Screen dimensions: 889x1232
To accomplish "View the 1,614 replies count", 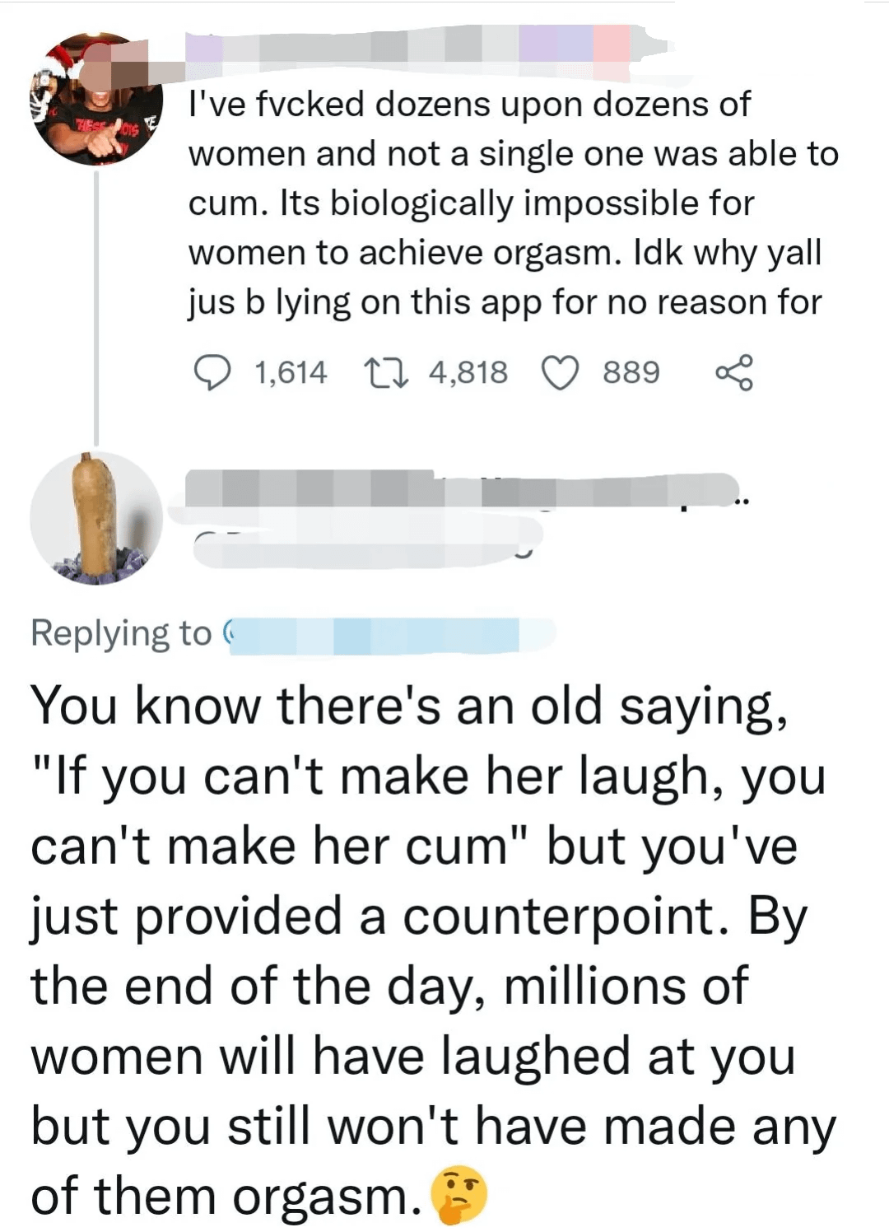I will (290, 372).
